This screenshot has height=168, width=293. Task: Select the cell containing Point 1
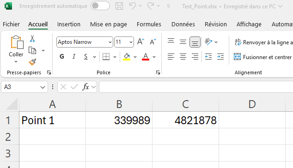pyautogui.click(x=53, y=120)
